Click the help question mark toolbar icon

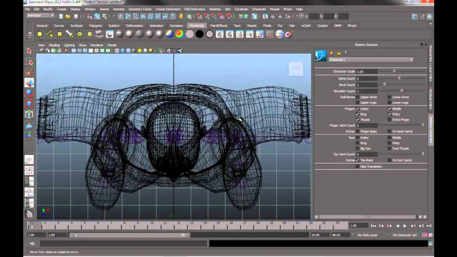coord(173,17)
